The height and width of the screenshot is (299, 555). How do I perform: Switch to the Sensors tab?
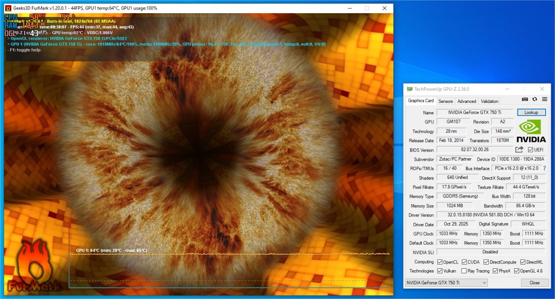[446, 101]
